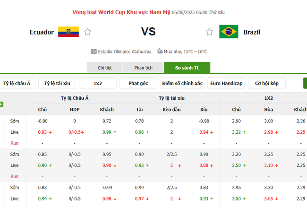307x208 pixels.
Task: Favorite Brazil with the star icon
Action: point(210,32)
